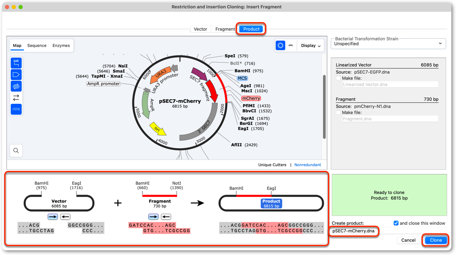Click the AgeI (981) enzyme label
Image resolution: width=456 pixels, height=255 pixels.
(252, 86)
